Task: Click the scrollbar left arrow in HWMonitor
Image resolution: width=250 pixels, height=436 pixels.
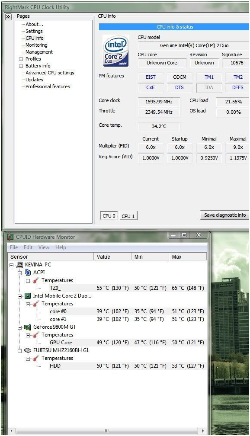Action: point(11,431)
